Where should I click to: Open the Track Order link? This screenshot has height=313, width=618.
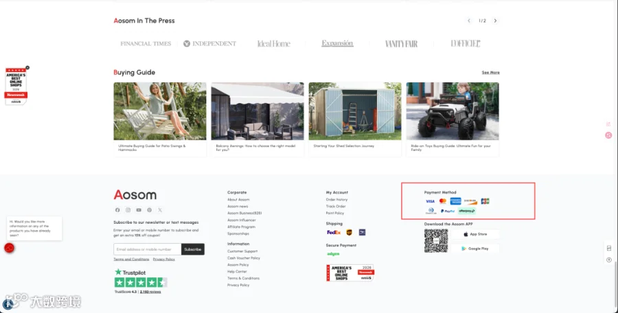coord(336,207)
